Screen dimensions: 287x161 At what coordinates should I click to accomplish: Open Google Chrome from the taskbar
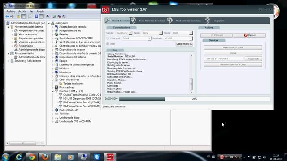pos(31,157)
